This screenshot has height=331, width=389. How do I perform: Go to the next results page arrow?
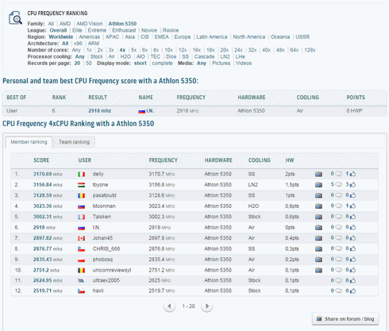pos(207,306)
